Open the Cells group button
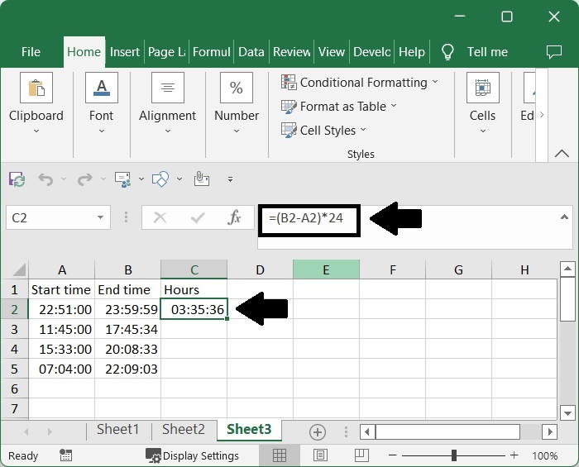 click(x=482, y=88)
